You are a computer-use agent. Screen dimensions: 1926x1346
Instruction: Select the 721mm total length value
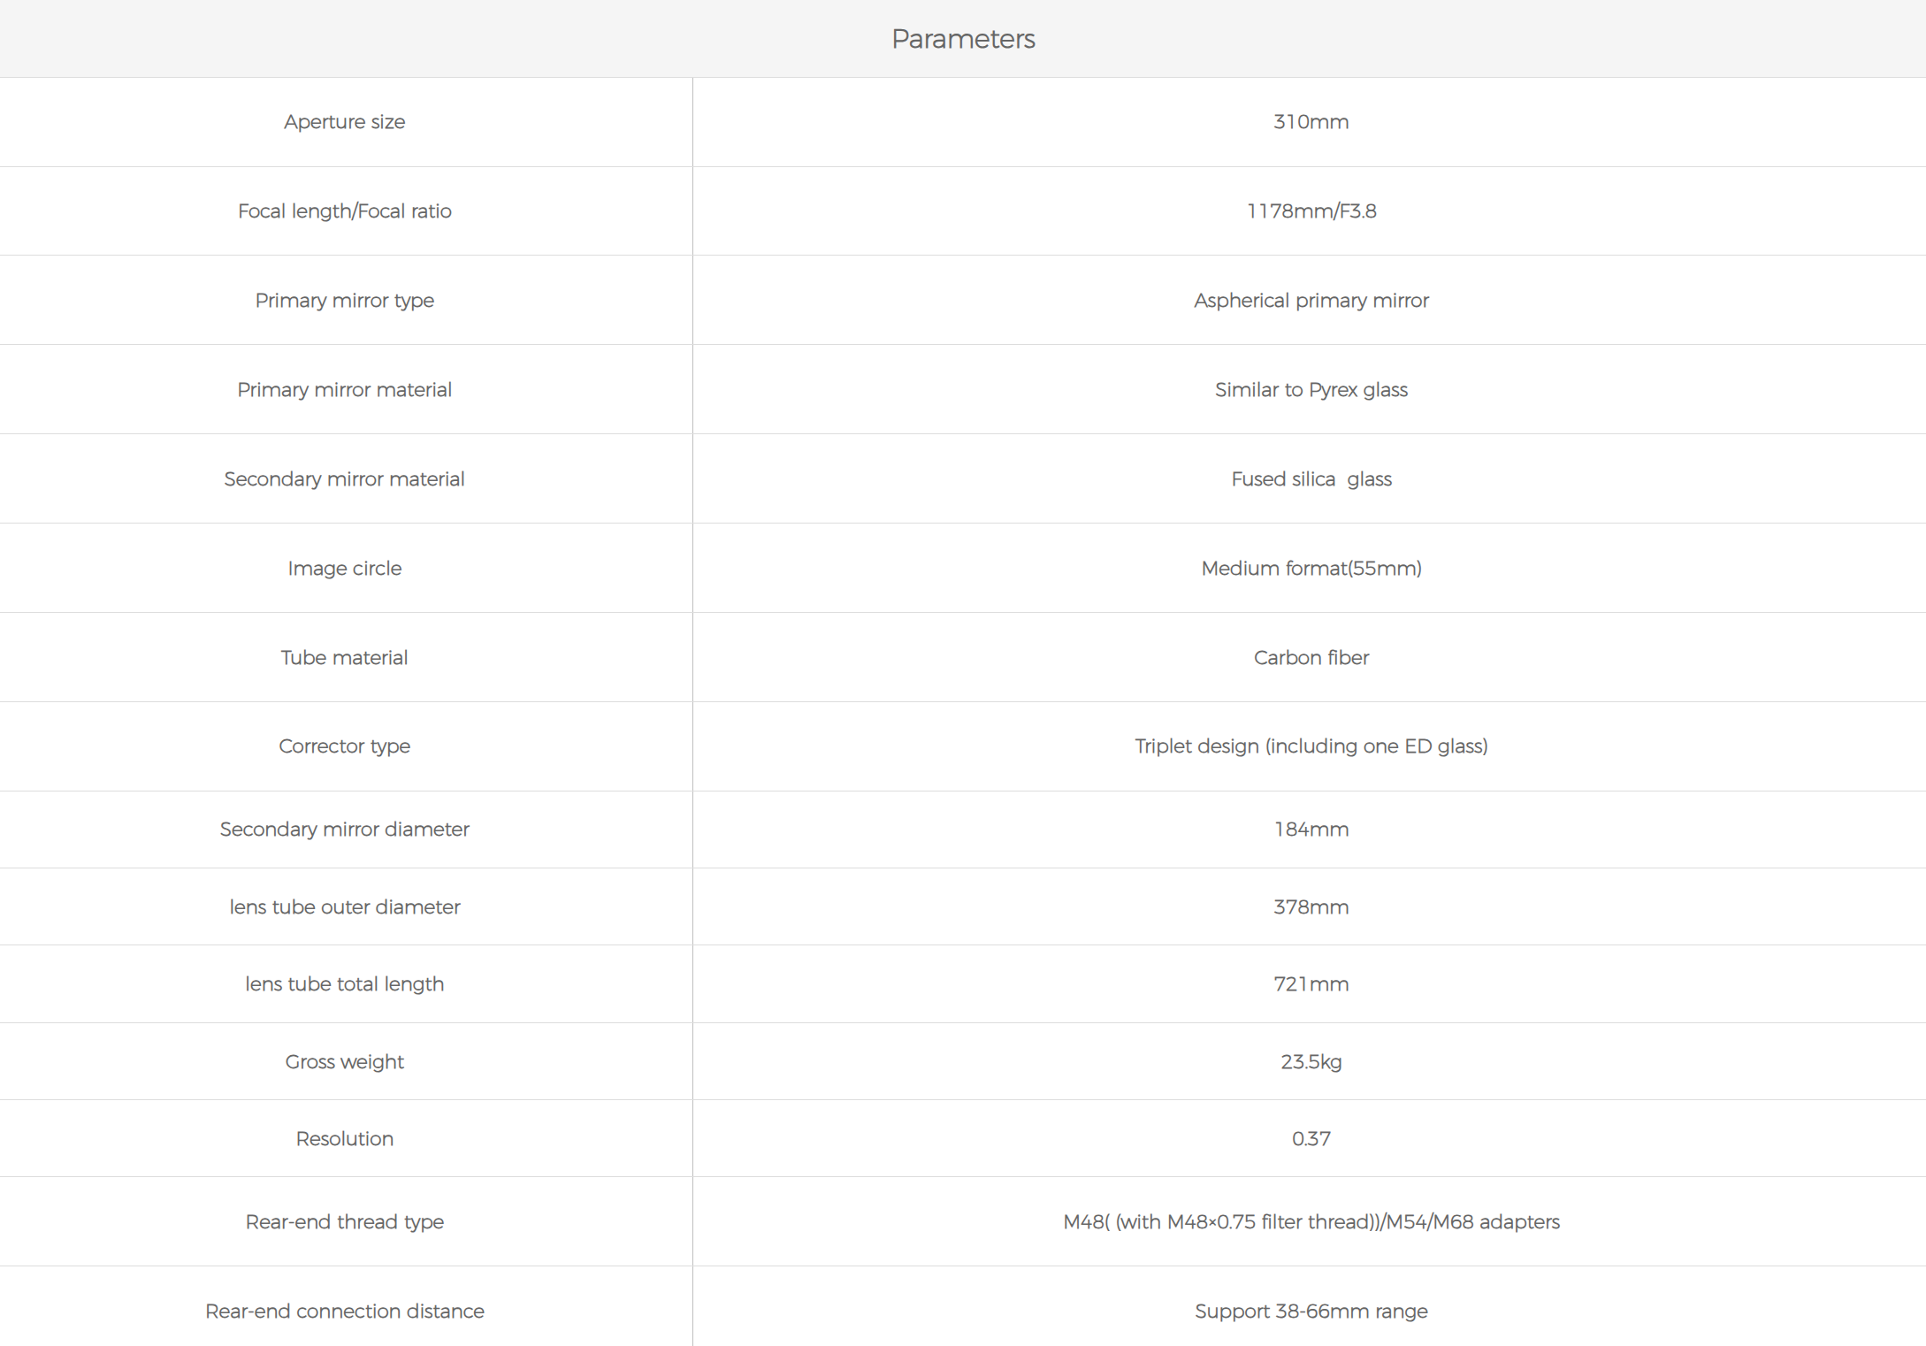coord(1311,984)
